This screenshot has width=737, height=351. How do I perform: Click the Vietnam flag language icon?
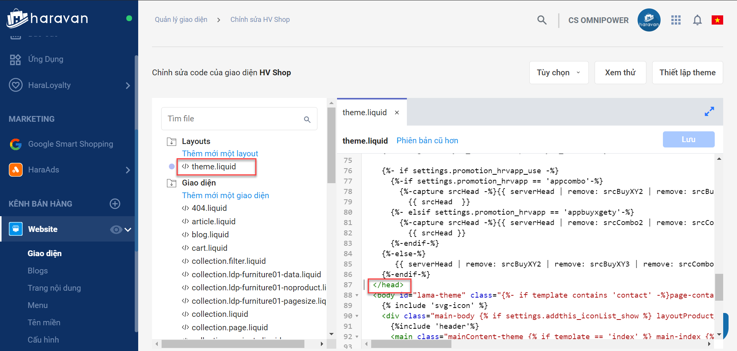coord(717,20)
